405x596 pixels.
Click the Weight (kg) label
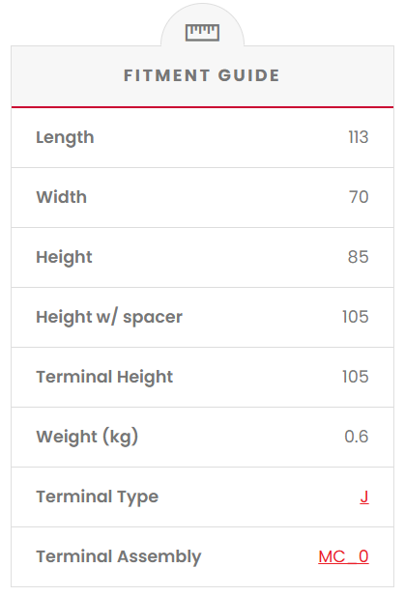pos(87,437)
